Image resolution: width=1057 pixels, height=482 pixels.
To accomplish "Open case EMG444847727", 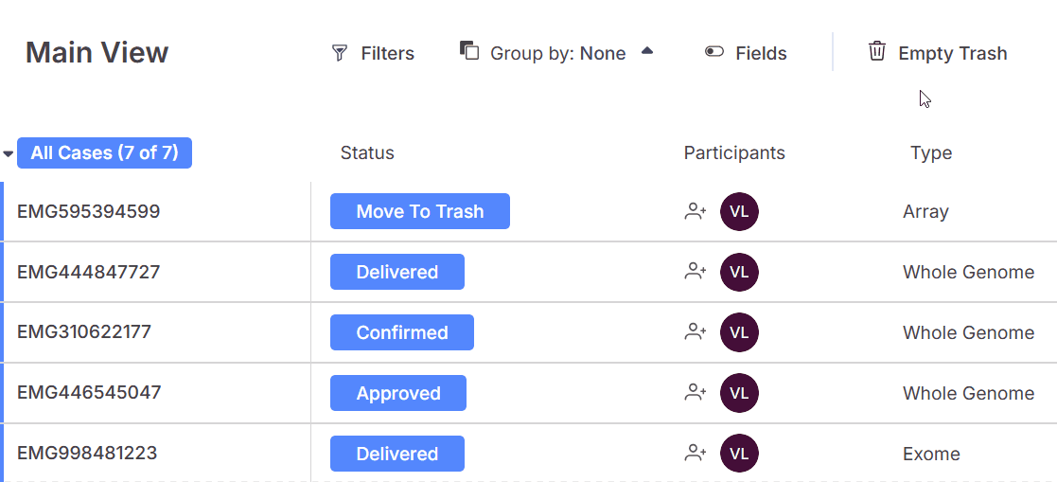I will tap(89, 272).
